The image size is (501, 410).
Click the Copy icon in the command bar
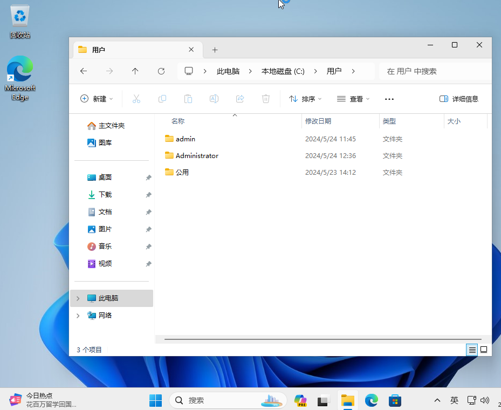point(162,99)
